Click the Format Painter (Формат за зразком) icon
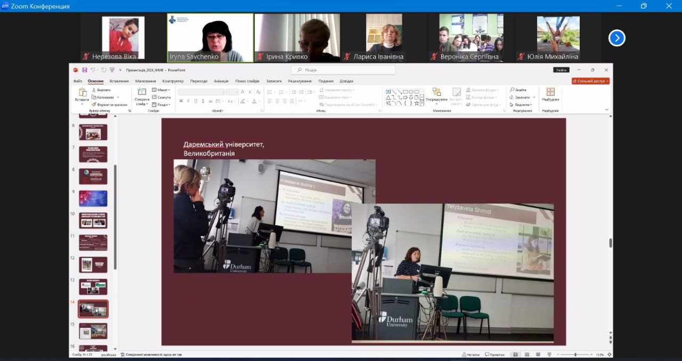682x361 pixels. click(94, 104)
